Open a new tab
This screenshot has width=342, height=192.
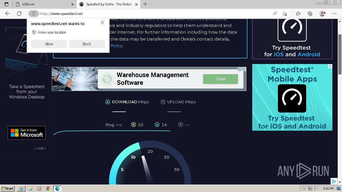pyautogui.click(x=145, y=4)
